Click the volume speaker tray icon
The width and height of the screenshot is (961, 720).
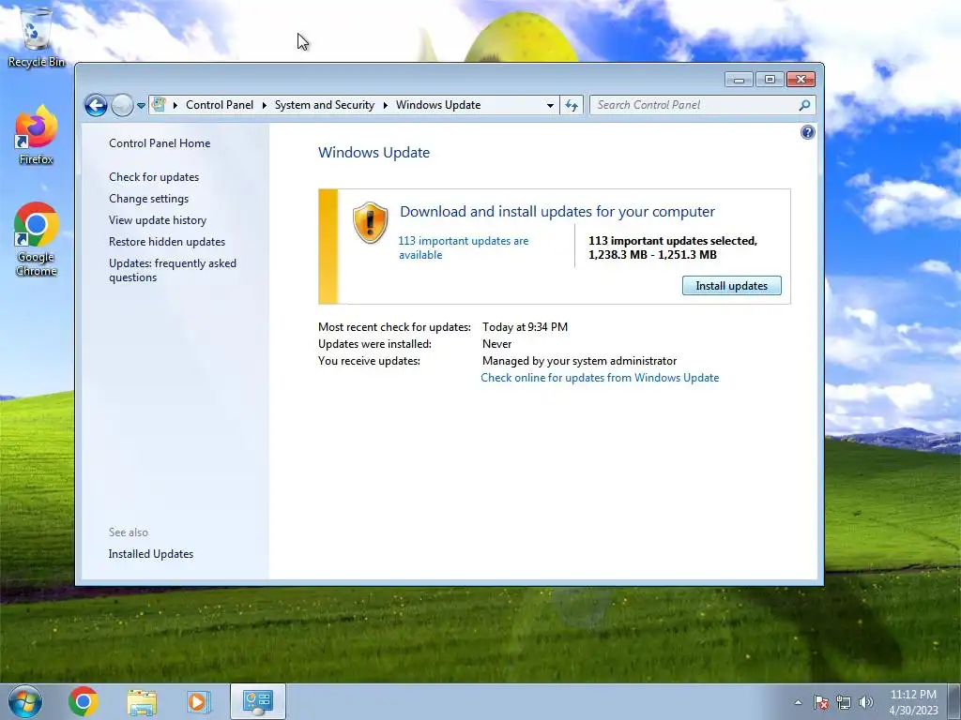point(866,702)
